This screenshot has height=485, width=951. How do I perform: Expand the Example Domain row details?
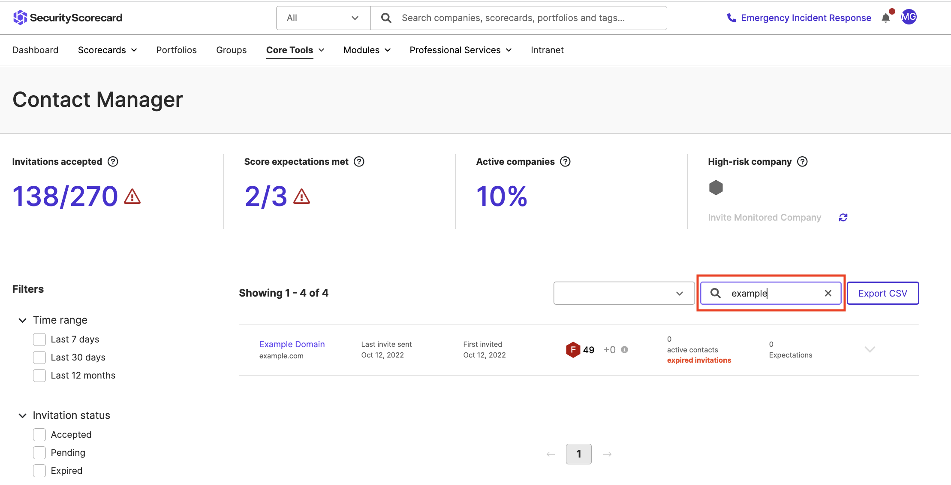(870, 350)
